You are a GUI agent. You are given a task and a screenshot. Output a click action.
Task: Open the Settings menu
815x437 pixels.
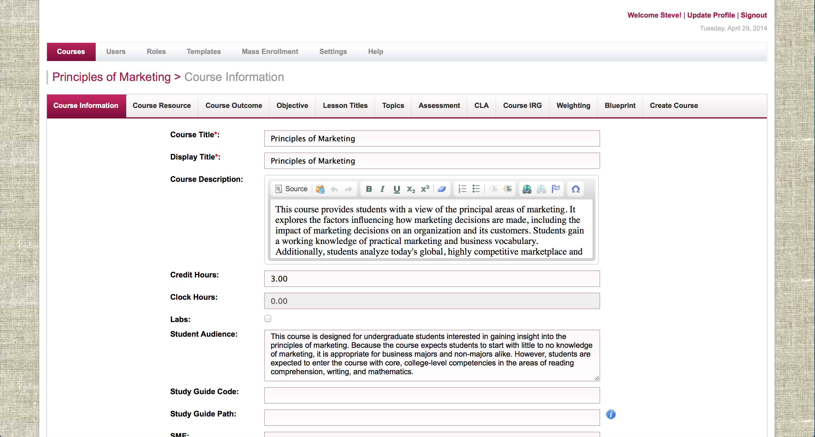[333, 52]
